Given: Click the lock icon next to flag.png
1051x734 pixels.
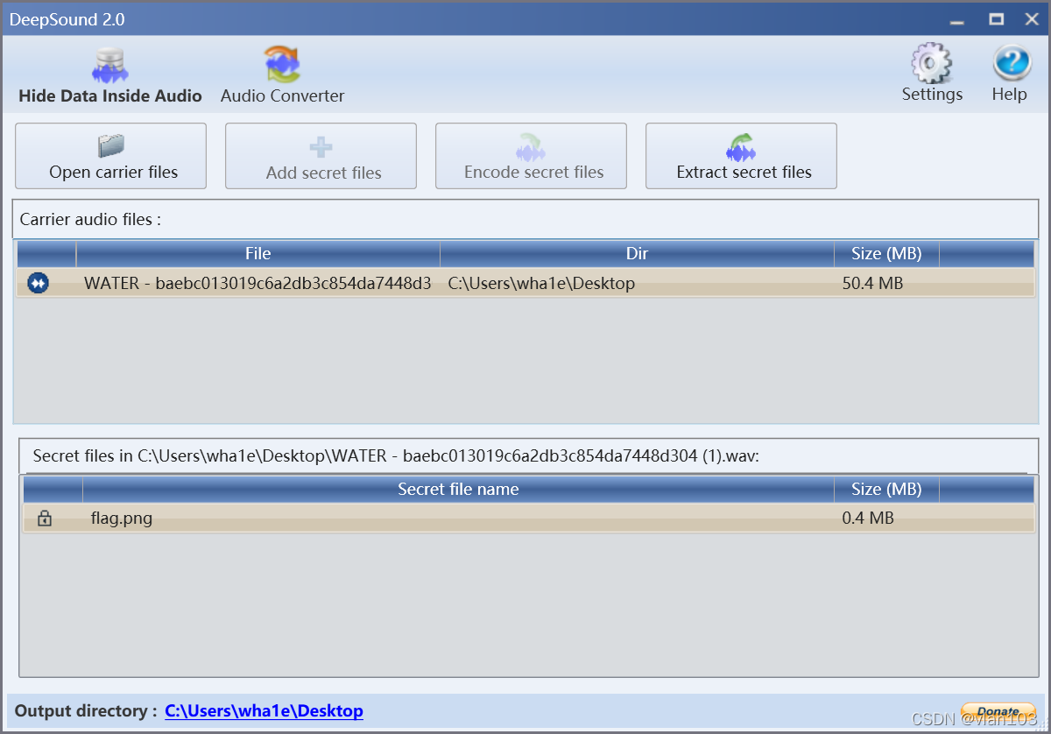Looking at the screenshot, I should click(x=45, y=519).
